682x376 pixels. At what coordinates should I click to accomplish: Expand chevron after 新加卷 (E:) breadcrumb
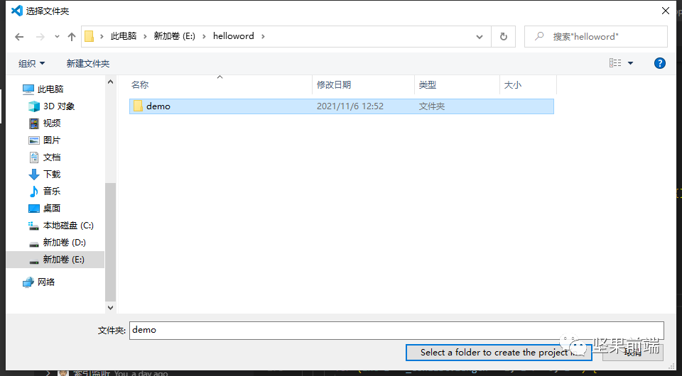click(x=204, y=36)
